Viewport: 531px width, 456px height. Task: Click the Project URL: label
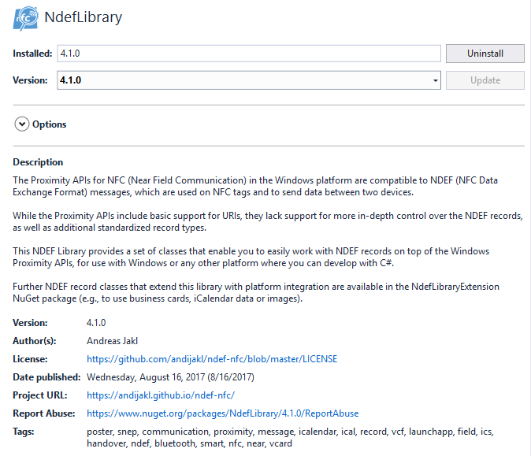pyautogui.click(x=40, y=395)
